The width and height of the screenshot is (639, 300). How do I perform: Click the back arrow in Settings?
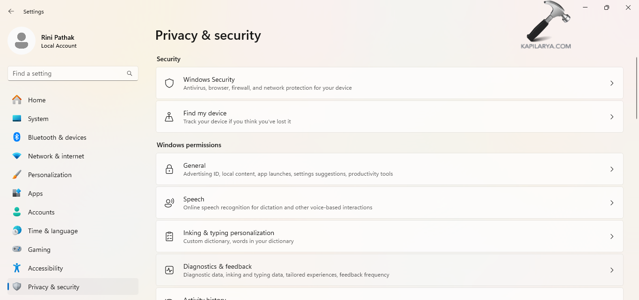click(x=11, y=11)
